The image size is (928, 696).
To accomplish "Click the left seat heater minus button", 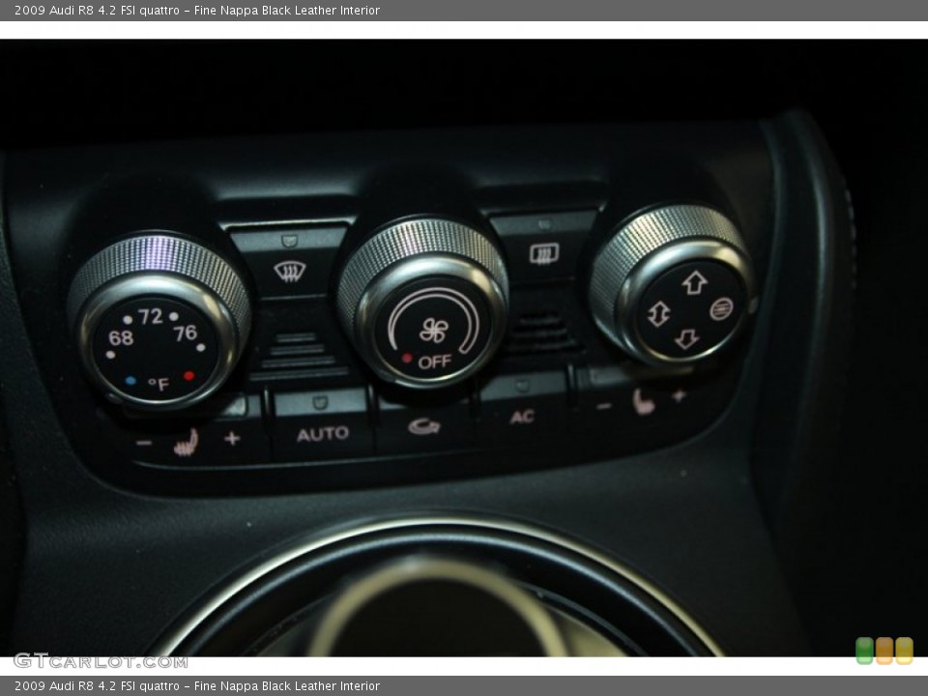I will (144, 442).
